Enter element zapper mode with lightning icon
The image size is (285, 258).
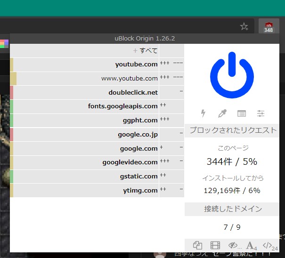click(203, 113)
